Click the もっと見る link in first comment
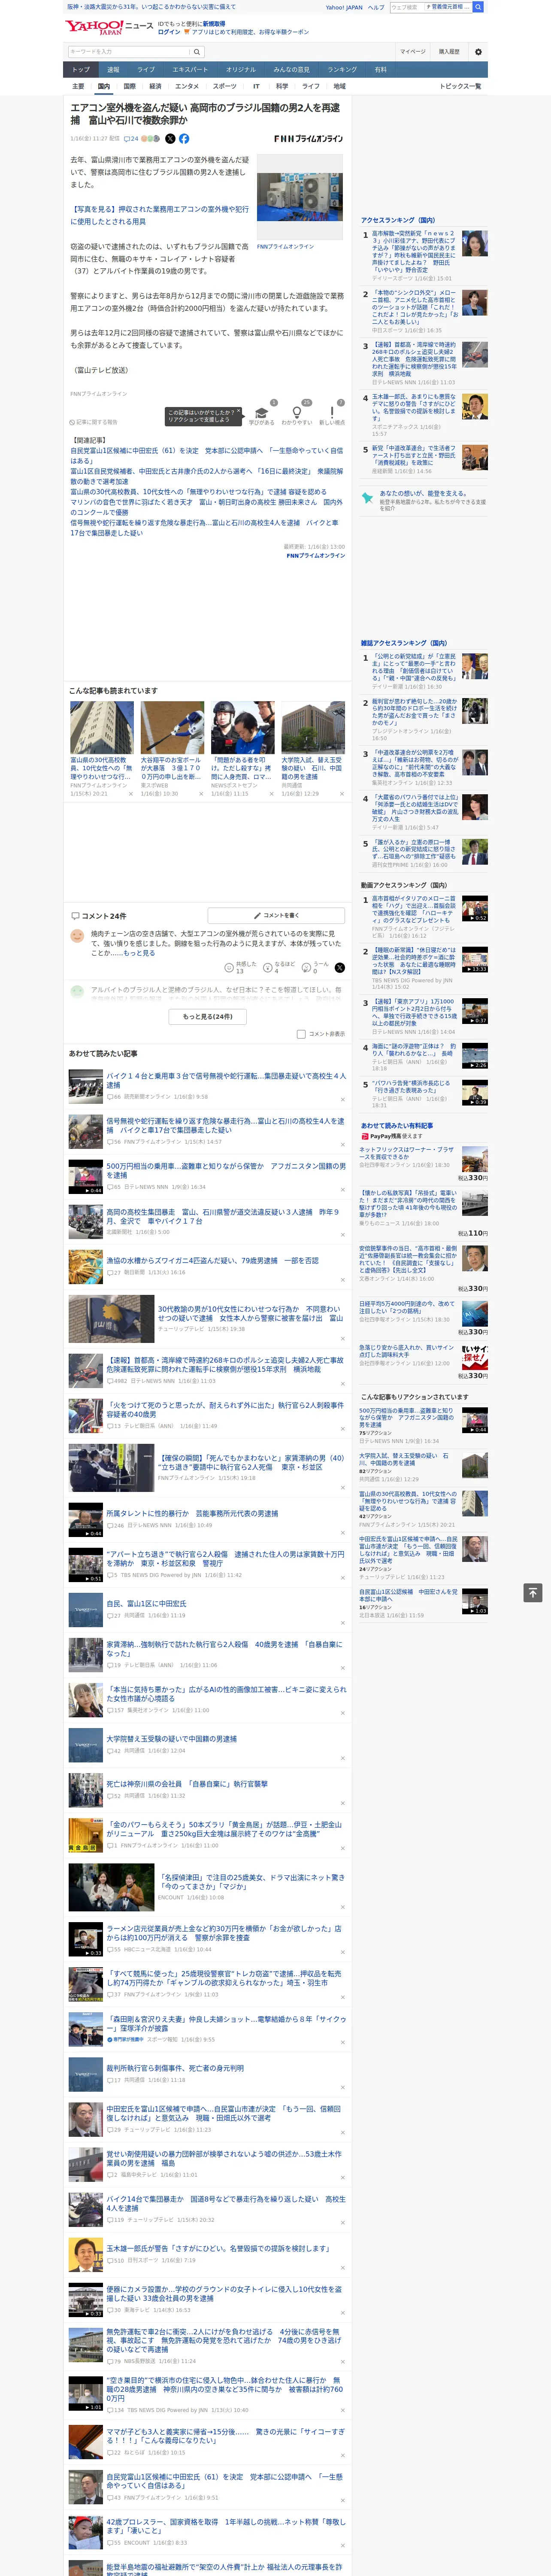Image resolution: width=551 pixels, height=2576 pixels. tap(139, 953)
